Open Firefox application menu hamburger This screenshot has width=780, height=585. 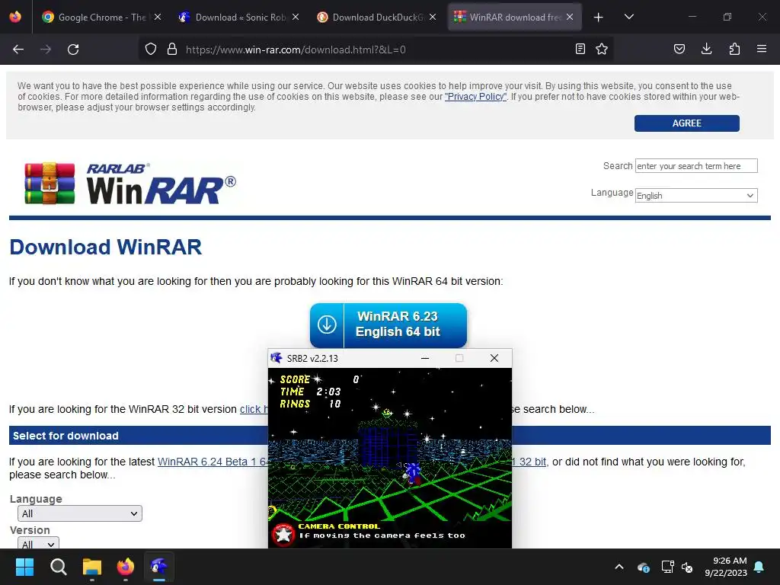click(x=762, y=49)
